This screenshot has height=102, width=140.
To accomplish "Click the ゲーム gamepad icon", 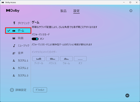I will point(14,31).
